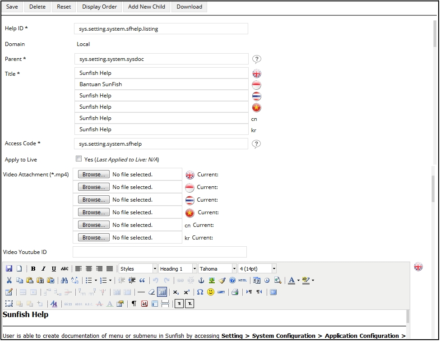Click the save (floppy disk) editor icon
This screenshot has height=341, width=440.
pos(9,269)
